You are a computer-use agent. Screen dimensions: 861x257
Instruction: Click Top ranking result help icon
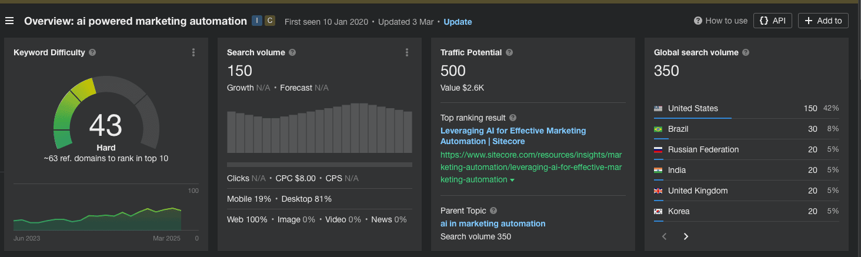pos(513,118)
